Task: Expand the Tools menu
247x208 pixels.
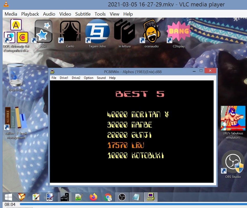Action: 100,14
